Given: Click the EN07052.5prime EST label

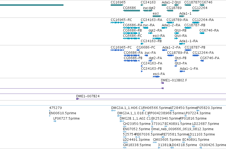Looking at the screenshot, I should click(137, 129).
